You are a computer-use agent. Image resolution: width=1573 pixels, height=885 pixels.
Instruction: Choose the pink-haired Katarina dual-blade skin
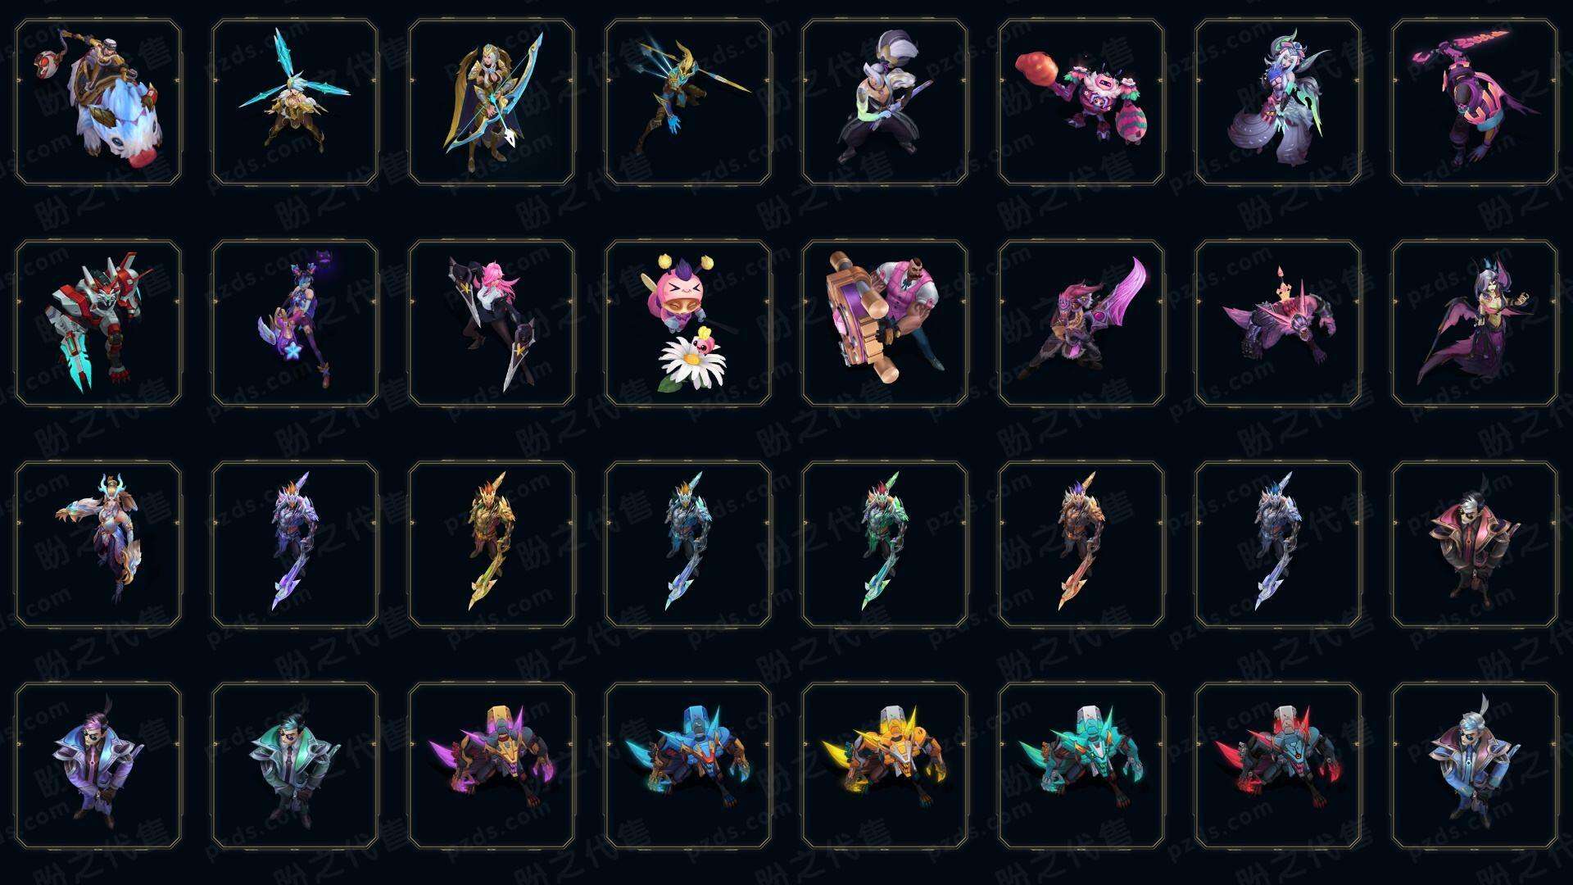pyautogui.click(x=492, y=323)
